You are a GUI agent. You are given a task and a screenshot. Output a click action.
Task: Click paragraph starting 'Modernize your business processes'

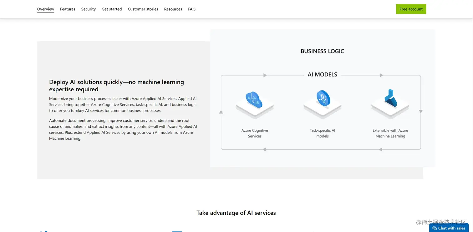click(123, 104)
